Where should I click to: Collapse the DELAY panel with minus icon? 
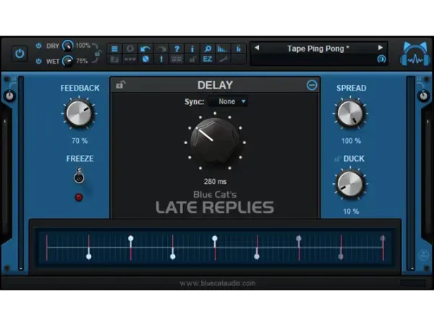click(x=312, y=85)
